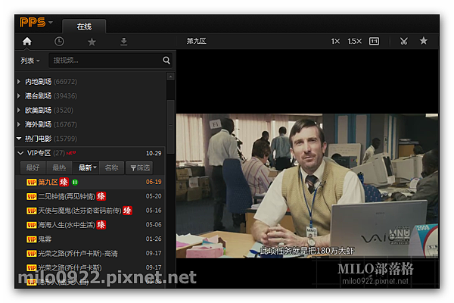Click the 10-29 date on VIP专区 row
Viewport: 454px width, 303px height.
coord(154,153)
